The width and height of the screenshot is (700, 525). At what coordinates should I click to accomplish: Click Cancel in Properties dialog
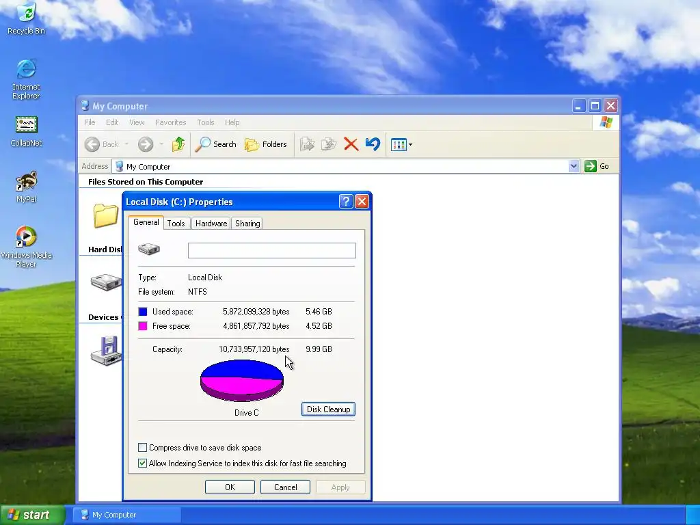tap(285, 487)
